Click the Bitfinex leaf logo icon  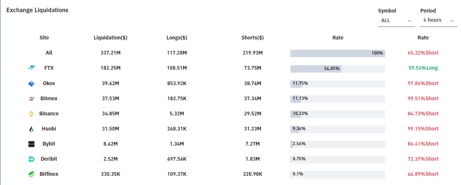coord(31,174)
